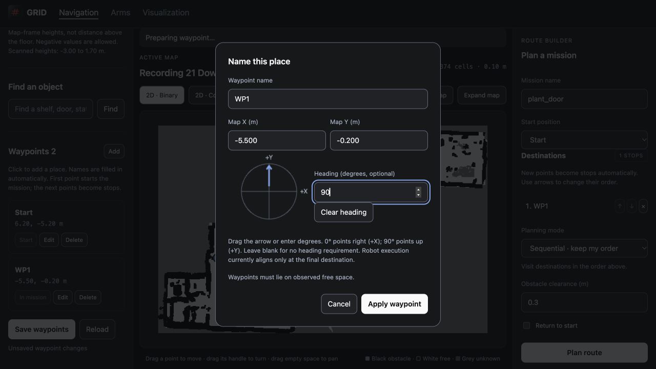Click the Map Y (m) input field
656x369 pixels.
click(379, 140)
